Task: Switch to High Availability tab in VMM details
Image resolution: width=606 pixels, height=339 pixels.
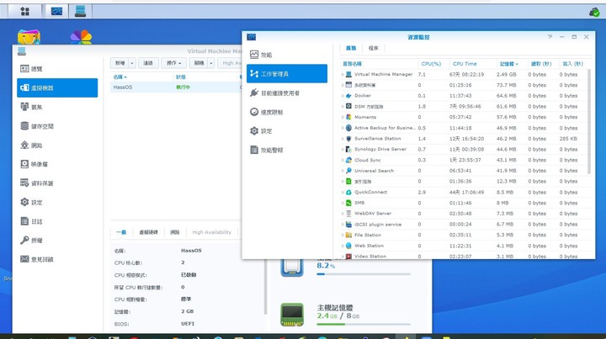Action: point(212,232)
